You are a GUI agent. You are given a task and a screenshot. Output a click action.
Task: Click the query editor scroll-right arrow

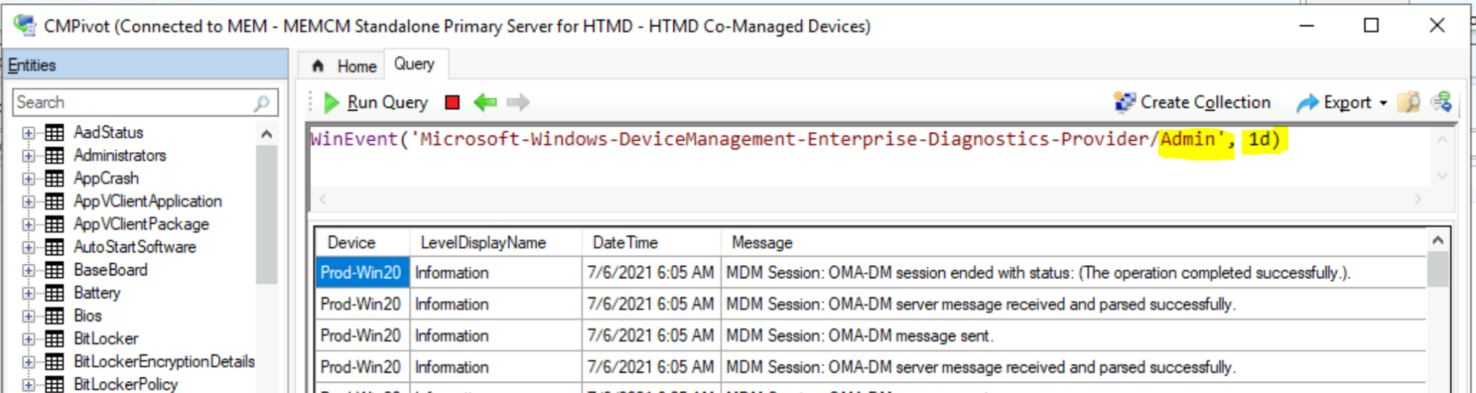(1418, 199)
